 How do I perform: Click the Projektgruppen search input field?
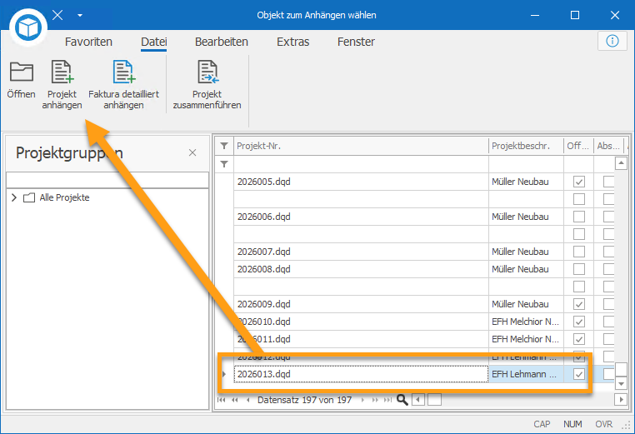click(x=107, y=180)
